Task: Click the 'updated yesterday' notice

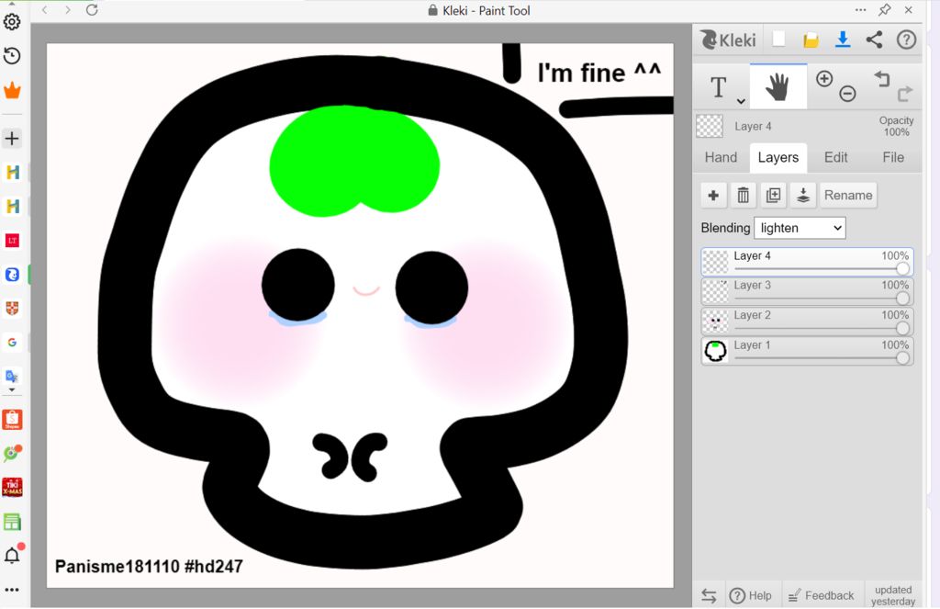Action: tap(893, 595)
